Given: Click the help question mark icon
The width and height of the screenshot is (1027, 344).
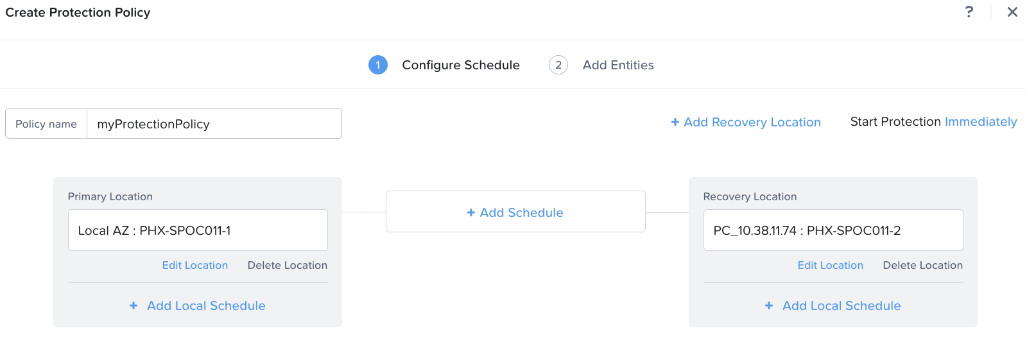Looking at the screenshot, I should pyautogui.click(x=969, y=12).
